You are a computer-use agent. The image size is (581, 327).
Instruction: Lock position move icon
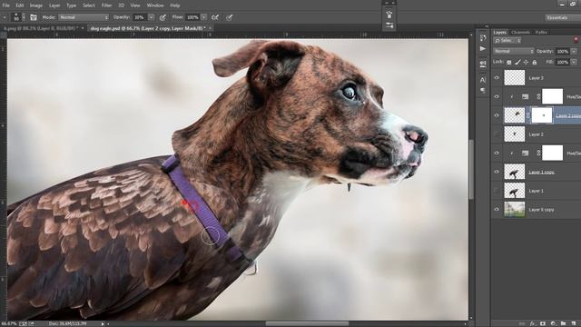pos(526,63)
